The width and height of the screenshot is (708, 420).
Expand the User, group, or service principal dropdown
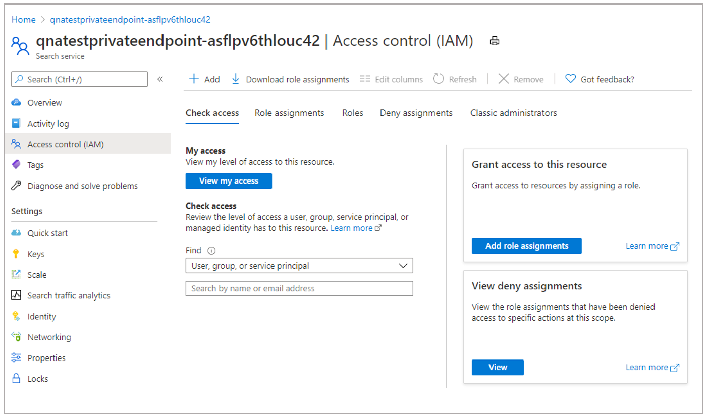[x=299, y=266]
